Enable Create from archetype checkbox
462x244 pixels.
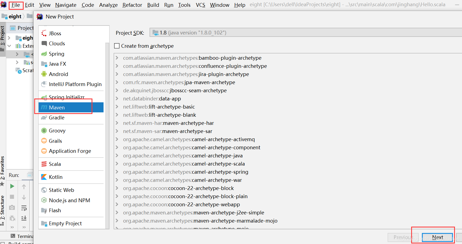coord(117,46)
